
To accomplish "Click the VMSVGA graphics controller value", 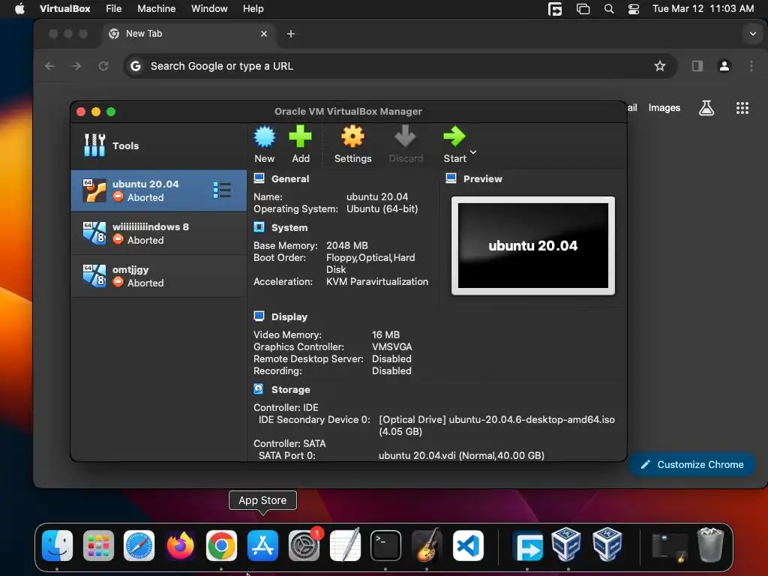I will [x=391, y=346].
